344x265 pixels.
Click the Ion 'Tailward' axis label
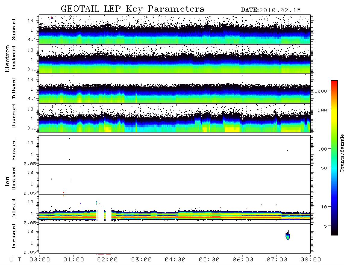click(x=14, y=209)
